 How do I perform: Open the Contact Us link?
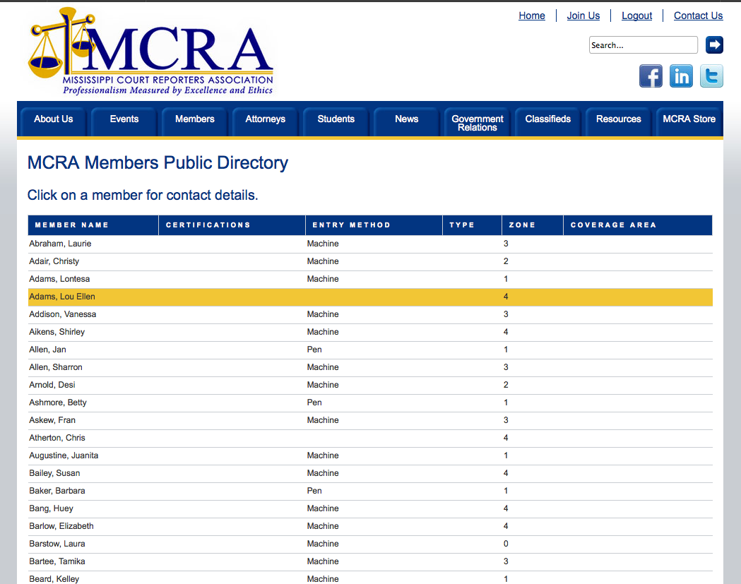click(x=698, y=16)
